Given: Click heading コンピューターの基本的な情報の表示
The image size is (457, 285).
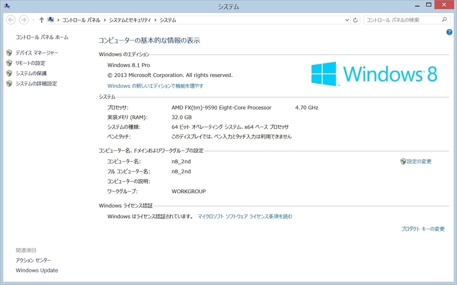Looking at the screenshot, I should (149, 40).
